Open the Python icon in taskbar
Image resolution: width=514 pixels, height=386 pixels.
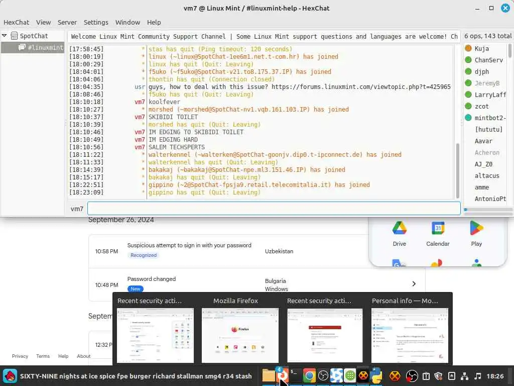tap(376, 376)
